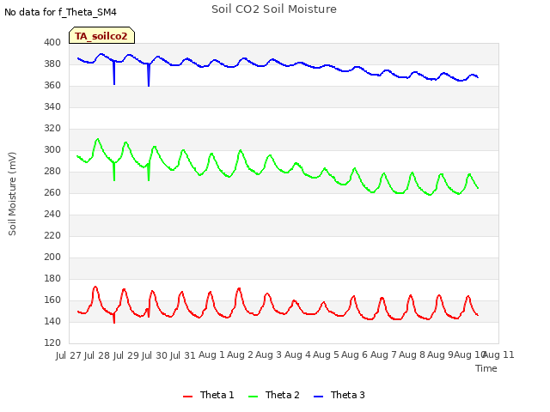Click the 380 y-axis tick label
The height and width of the screenshot is (412, 550).
coord(52,64)
